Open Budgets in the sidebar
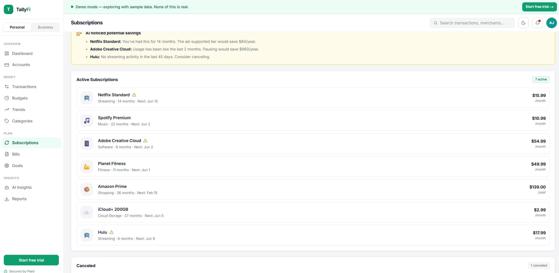This screenshot has height=273, width=559. tap(32, 98)
